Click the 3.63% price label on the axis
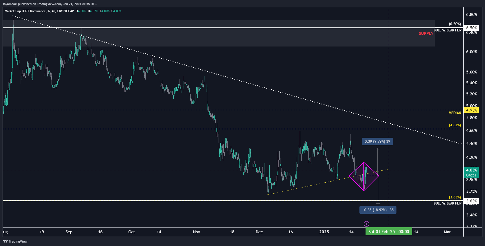Image resolution: width=485 pixels, height=246 pixels. 472,201
